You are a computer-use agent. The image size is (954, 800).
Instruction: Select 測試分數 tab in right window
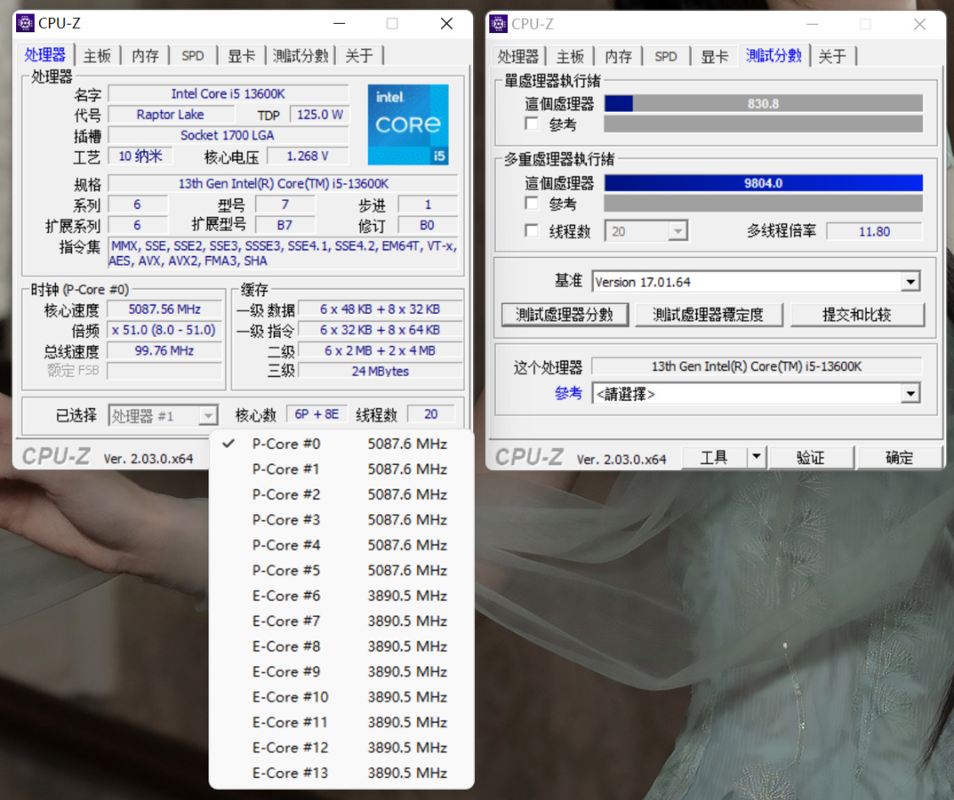click(774, 55)
